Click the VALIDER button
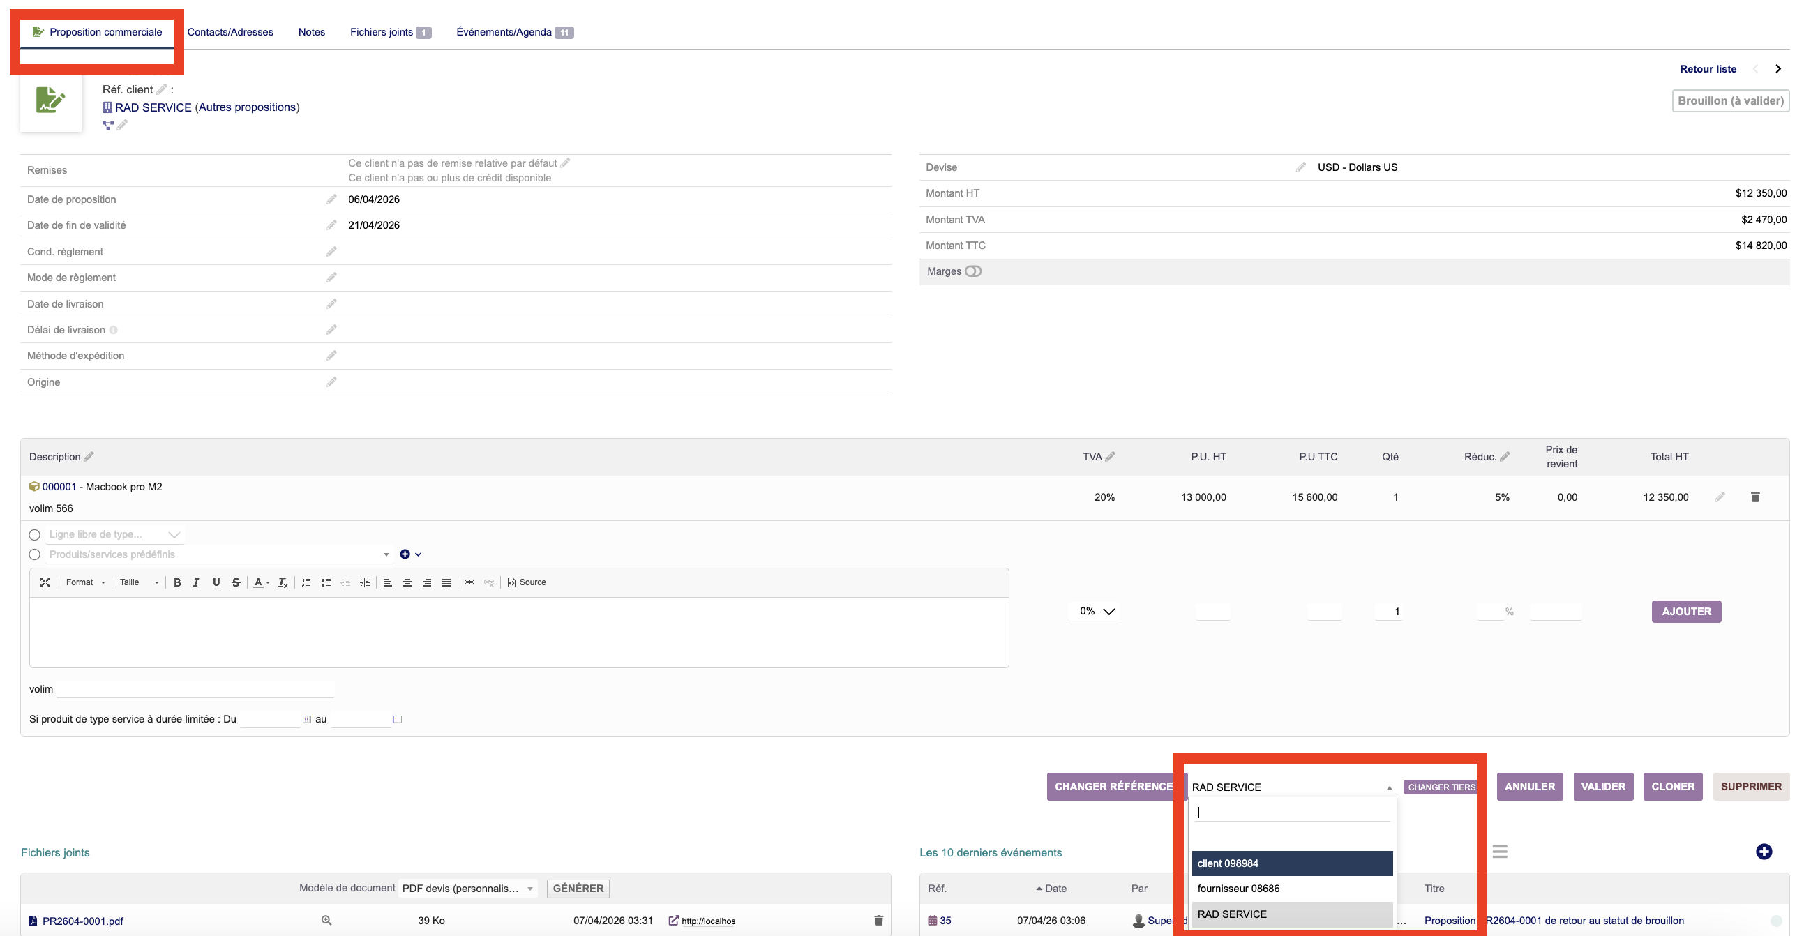 (x=1603, y=787)
